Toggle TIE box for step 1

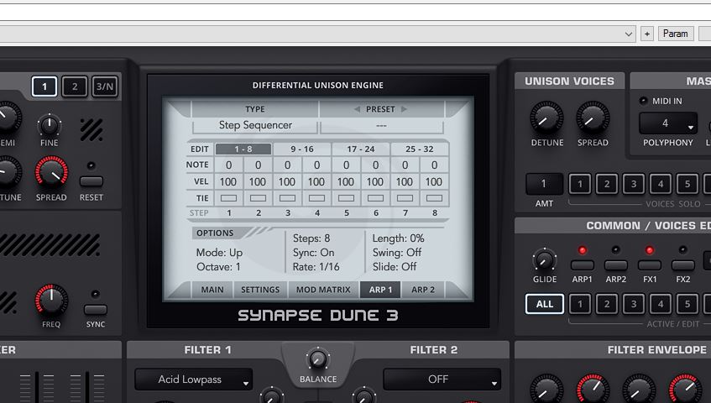pos(228,198)
